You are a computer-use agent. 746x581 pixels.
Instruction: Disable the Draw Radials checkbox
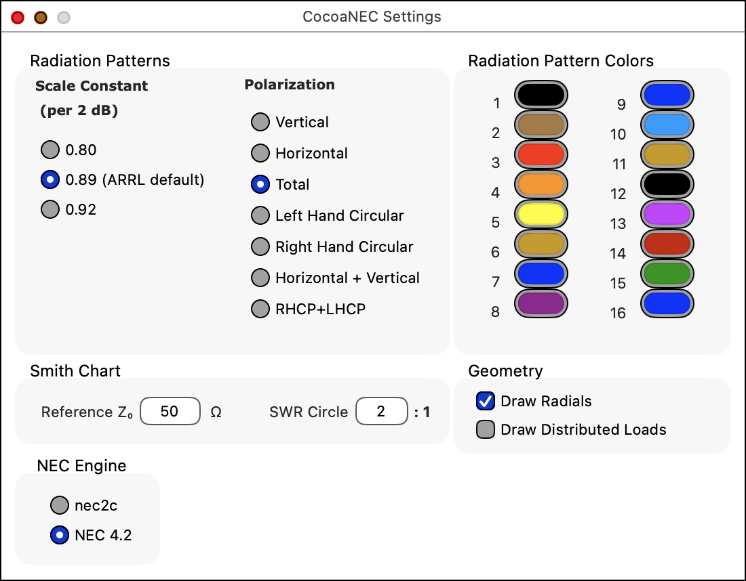(x=486, y=401)
